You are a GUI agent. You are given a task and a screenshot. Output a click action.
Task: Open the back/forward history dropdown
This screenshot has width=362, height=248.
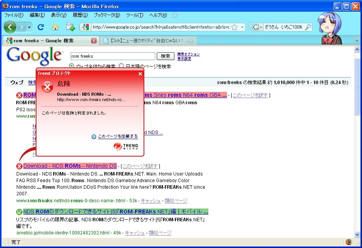[29, 27]
